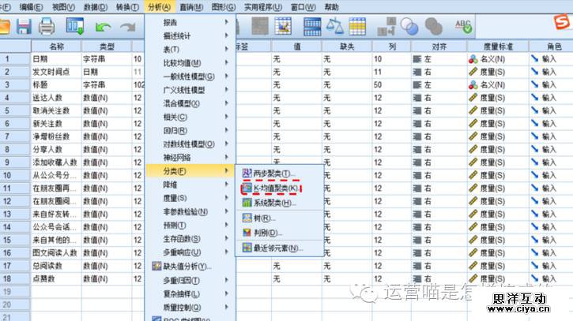Click the ABC spell check icon
Viewport: 573px width, 321px height.
(x=463, y=27)
